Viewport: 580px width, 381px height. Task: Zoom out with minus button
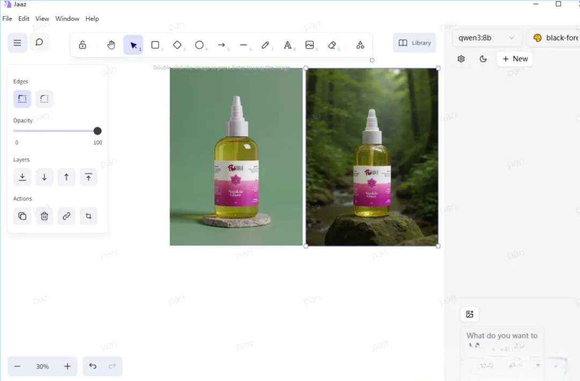17,366
